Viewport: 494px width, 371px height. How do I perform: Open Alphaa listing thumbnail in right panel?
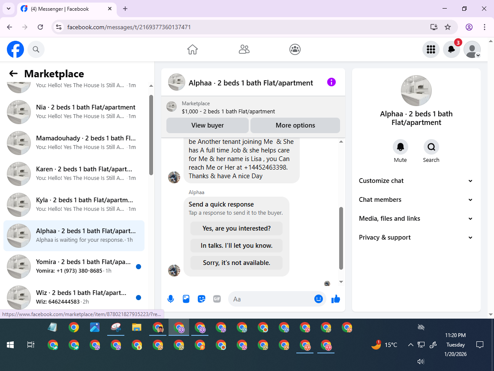(416, 91)
